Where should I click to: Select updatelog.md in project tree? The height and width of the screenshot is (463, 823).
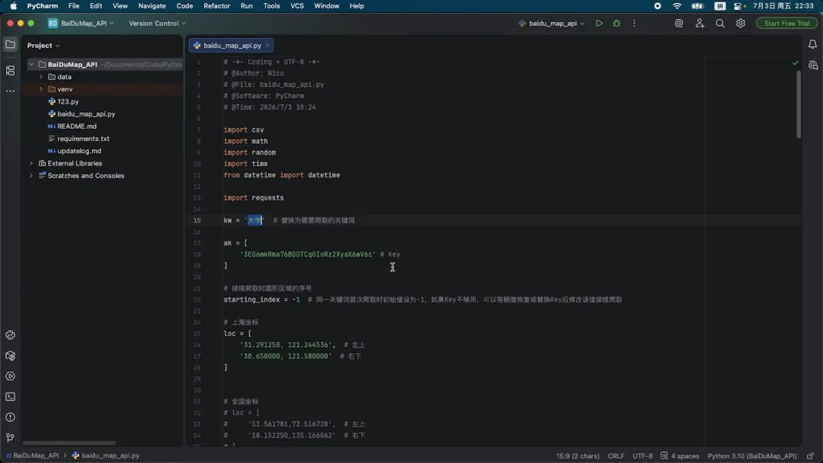pos(78,151)
